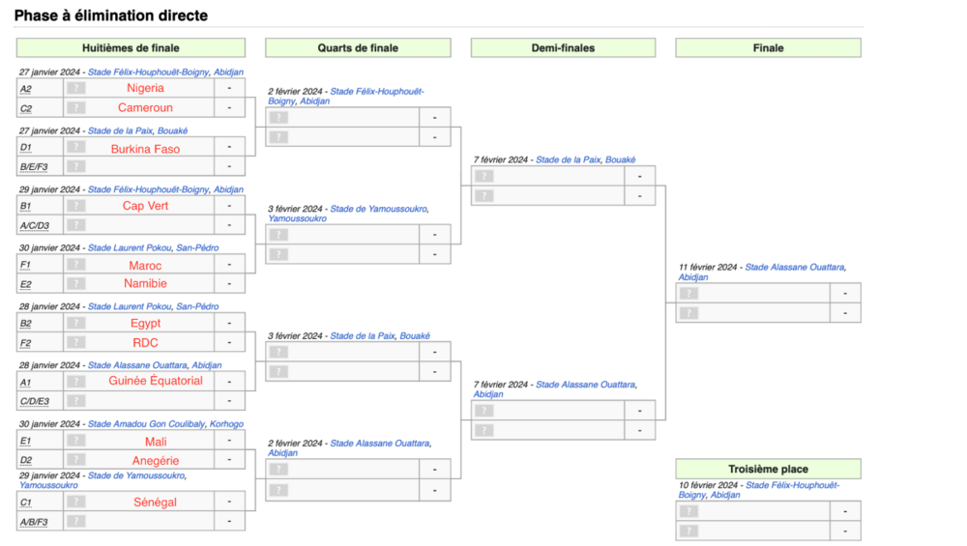
Task: Open the third-place match Stade Félix-Houphouët-Boigny link
Action: (792, 485)
